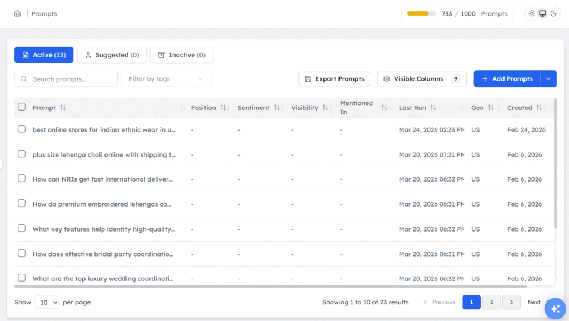The image size is (569, 321).
Task: Check the 'How can NRIs get fast' row
Action: tap(22, 178)
